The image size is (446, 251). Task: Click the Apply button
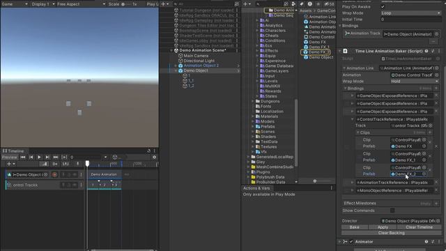[x=383, y=227]
